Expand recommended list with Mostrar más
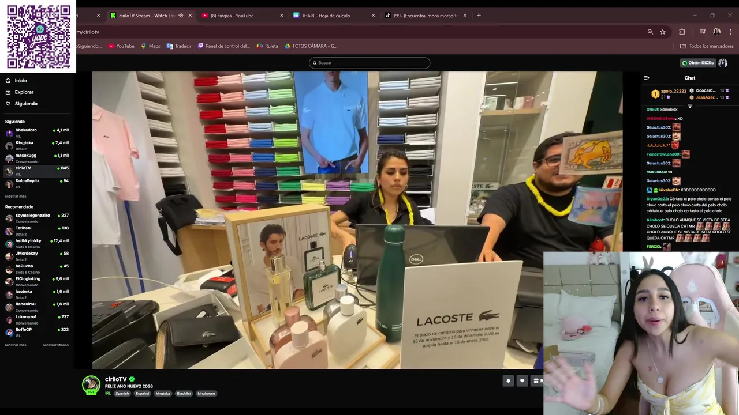 [x=16, y=345]
